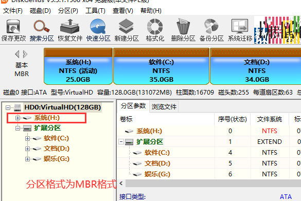This screenshot has width=301, height=201.
Task: Start 快速分区 quick partition
Action: click(x=98, y=30)
